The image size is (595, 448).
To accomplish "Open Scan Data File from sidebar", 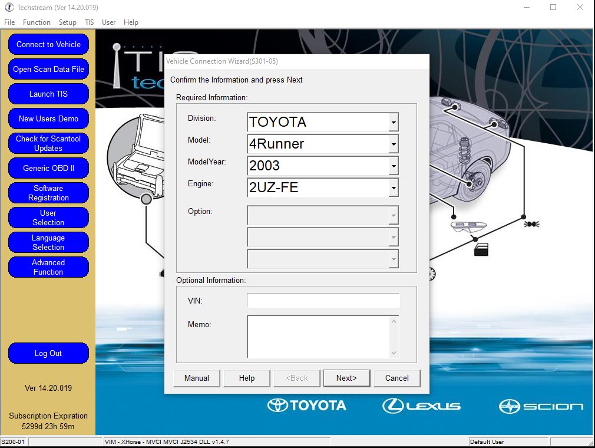I will 48,69.
